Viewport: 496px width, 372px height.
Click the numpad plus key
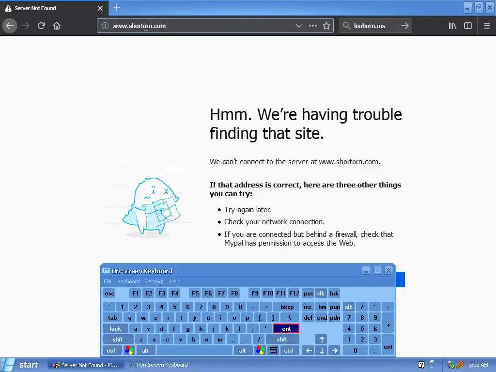tap(388, 323)
